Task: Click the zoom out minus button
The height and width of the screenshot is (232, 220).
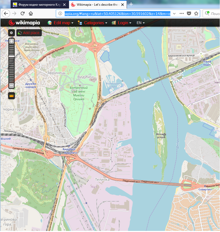Action: pyautogui.click(x=11, y=85)
